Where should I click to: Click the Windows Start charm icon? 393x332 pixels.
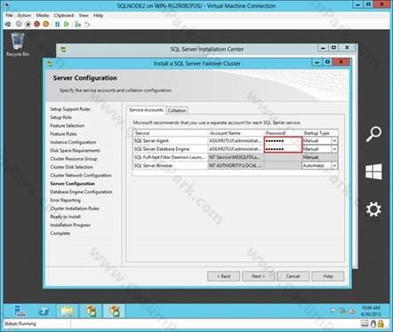(x=373, y=171)
